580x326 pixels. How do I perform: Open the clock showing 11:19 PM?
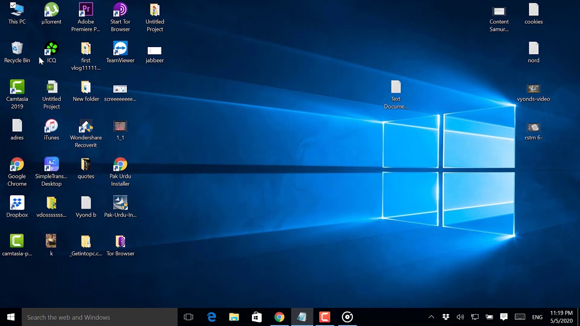coord(561,317)
